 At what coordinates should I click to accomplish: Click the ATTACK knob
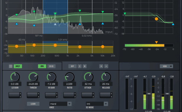coord(88,77)
